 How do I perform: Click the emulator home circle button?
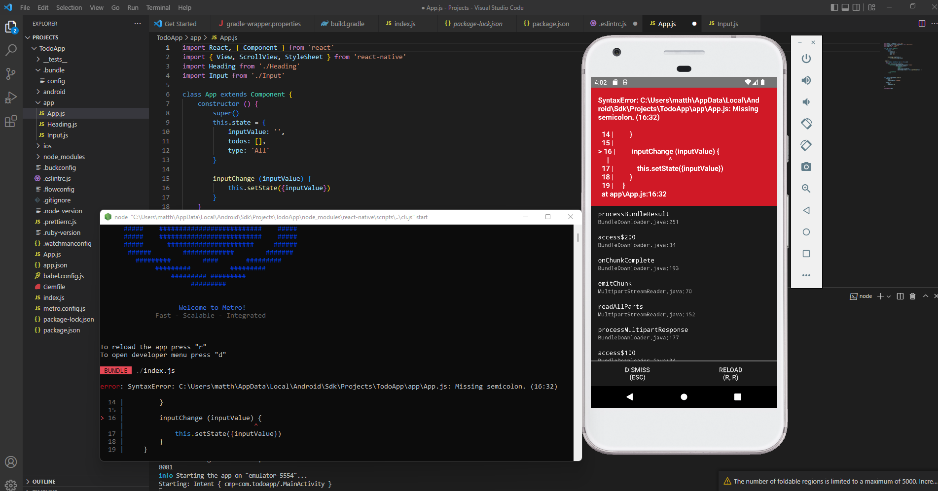click(806, 232)
